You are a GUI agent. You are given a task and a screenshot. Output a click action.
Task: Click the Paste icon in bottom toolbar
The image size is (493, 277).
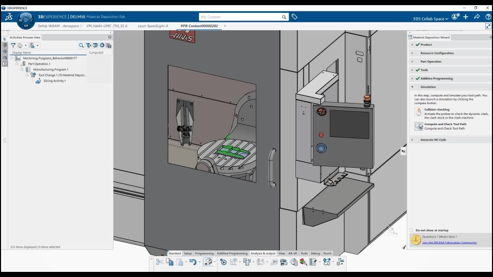180,262
